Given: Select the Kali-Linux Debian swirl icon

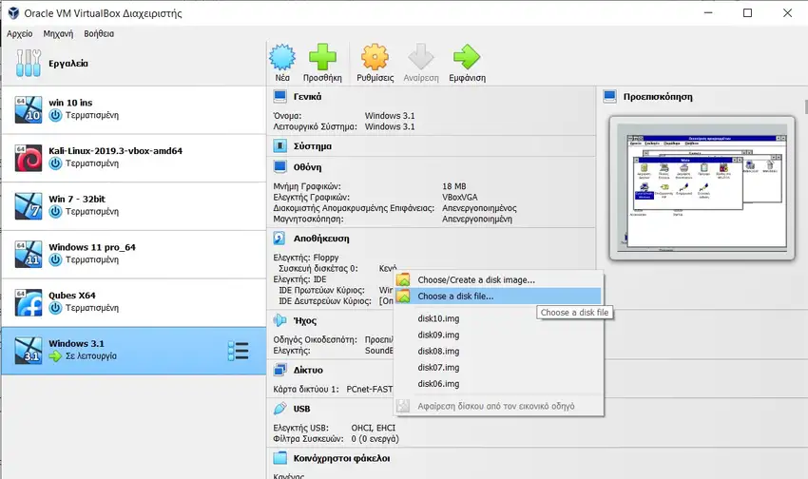Looking at the screenshot, I should click(28, 158).
